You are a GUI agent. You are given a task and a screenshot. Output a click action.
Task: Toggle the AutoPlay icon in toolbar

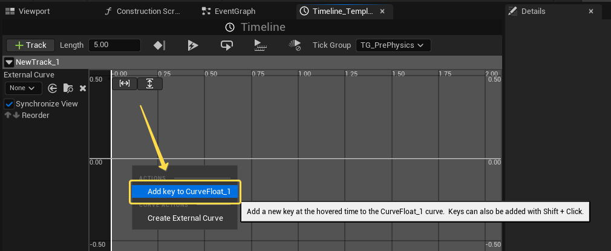pyautogui.click(x=193, y=45)
